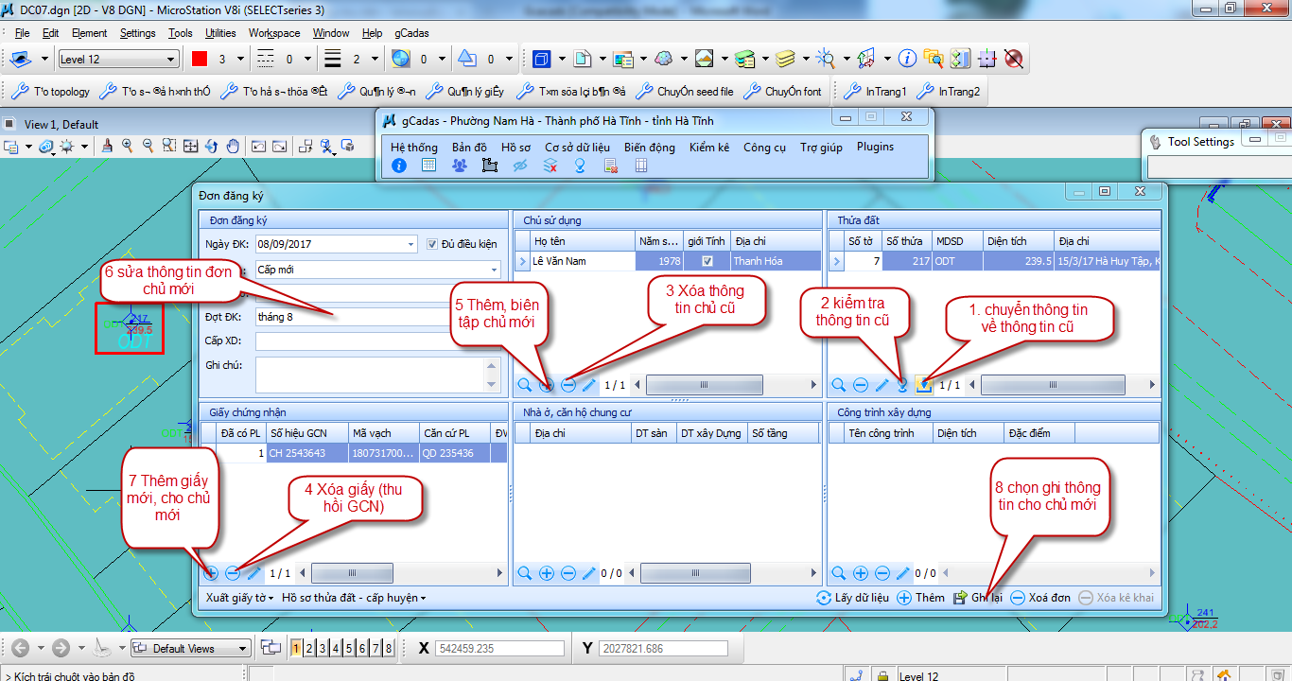Click the red active color swatch
Image resolution: width=1292 pixels, height=681 pixels.
pos(200,60)
